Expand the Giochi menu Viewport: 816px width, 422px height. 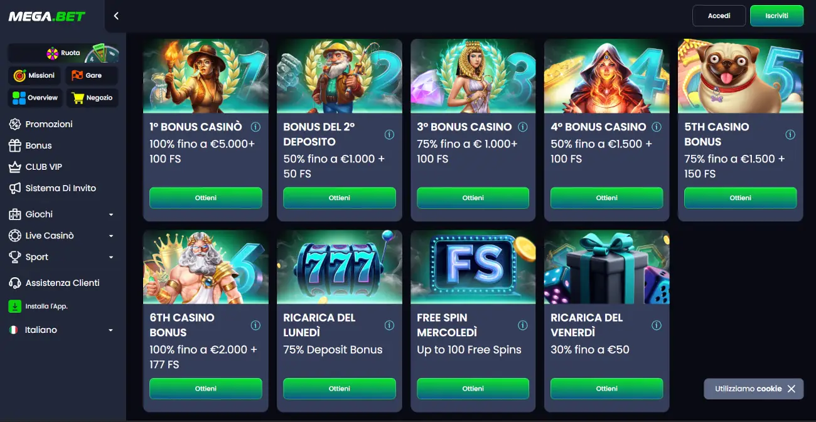click(63, 214)
